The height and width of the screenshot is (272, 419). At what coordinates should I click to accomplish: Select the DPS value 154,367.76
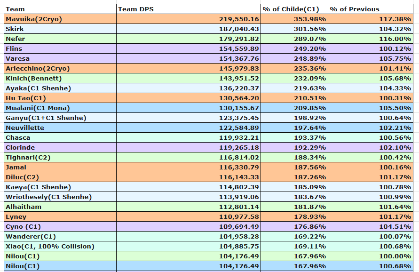coord(189,58)
